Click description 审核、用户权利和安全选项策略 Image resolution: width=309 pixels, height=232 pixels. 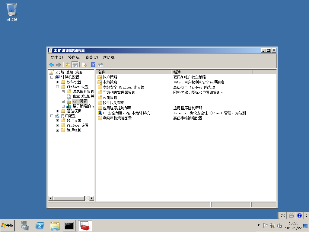[199, 82]
